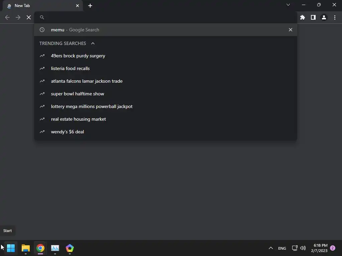Open the volume speaker tray icon

pyautogui.click(x=303, y=248)
